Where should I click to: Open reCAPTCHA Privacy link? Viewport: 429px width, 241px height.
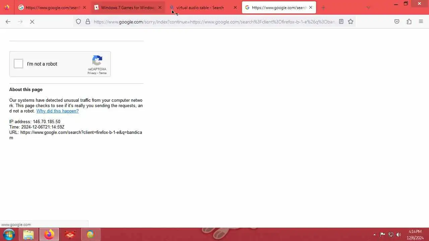point(92,73)
